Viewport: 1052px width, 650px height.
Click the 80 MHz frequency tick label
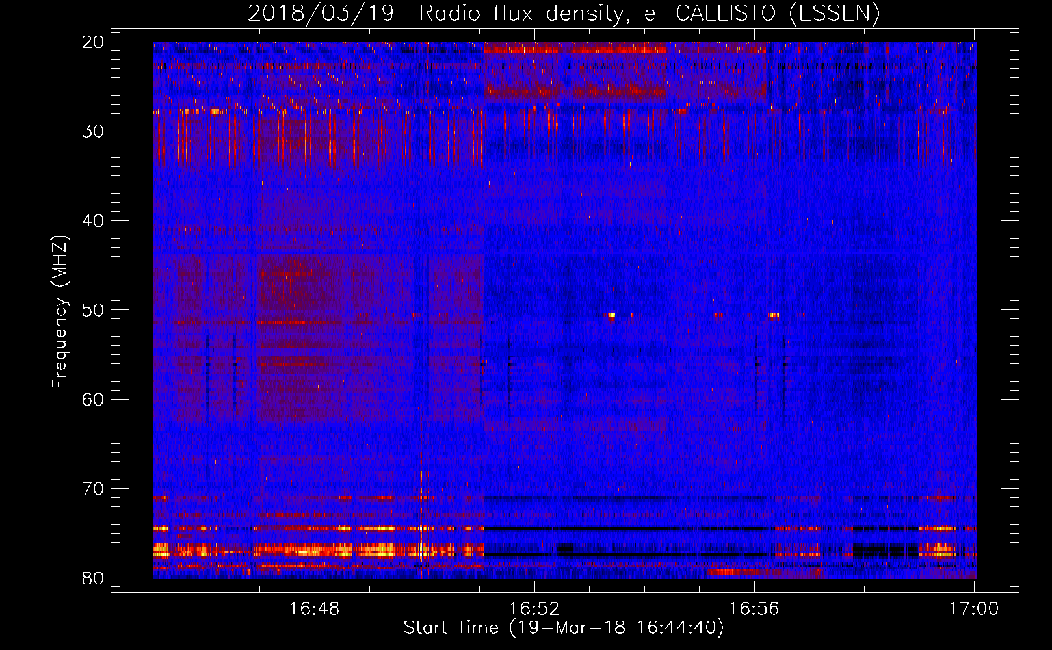94,578
